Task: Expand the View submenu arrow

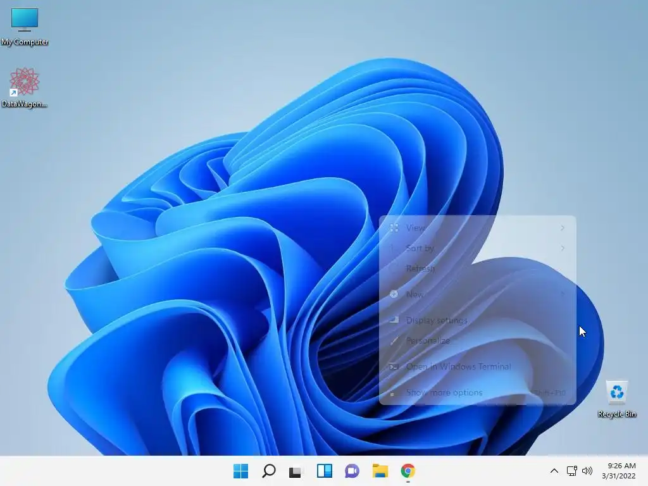Action: 563,228
